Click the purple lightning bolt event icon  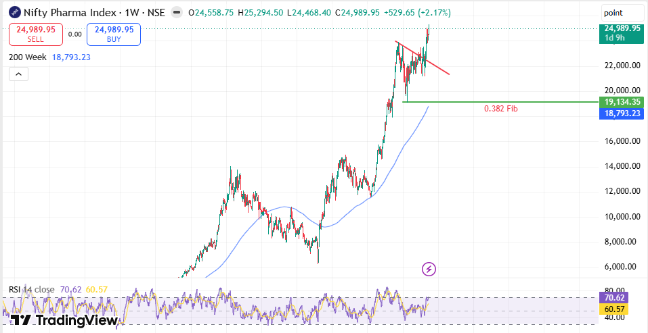429,269
